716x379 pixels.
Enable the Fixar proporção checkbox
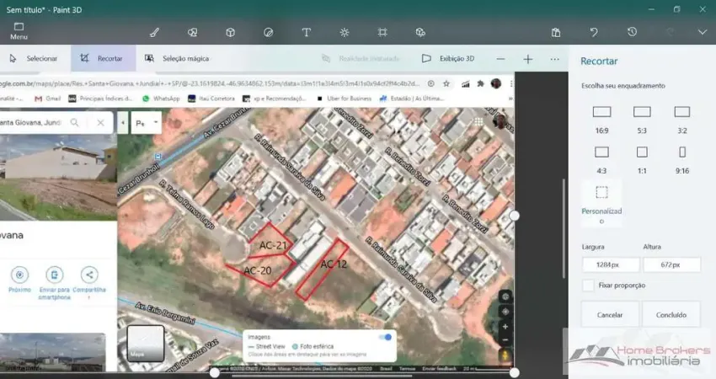coord(588,286)
